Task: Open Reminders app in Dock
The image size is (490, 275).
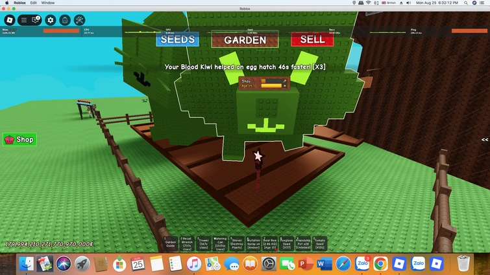Action: 175,264
